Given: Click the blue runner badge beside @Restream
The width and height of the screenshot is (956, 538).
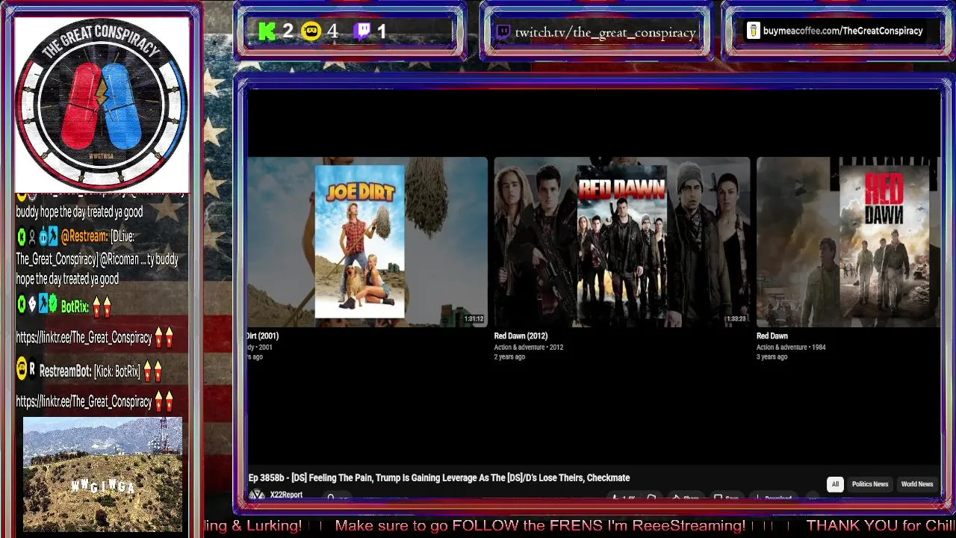Looking at the screenshot, I should tap(52, 236).
